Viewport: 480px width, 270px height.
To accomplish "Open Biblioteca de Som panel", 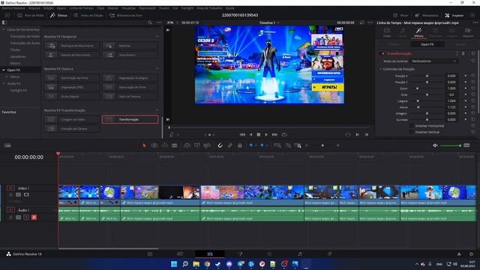I will tap(126, 15).
